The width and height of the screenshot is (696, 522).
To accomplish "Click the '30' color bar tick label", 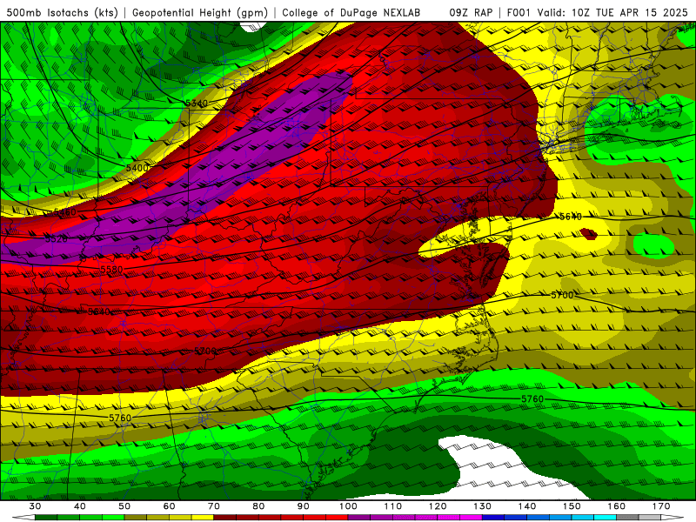I will pyautogui.click(x=35, y=506).
